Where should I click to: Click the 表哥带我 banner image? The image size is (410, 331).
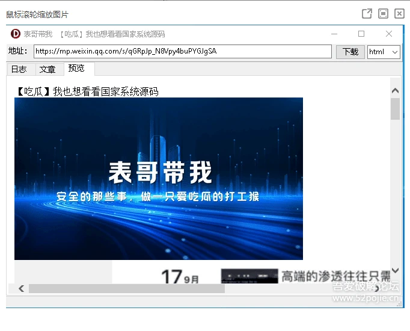(159, 179)
